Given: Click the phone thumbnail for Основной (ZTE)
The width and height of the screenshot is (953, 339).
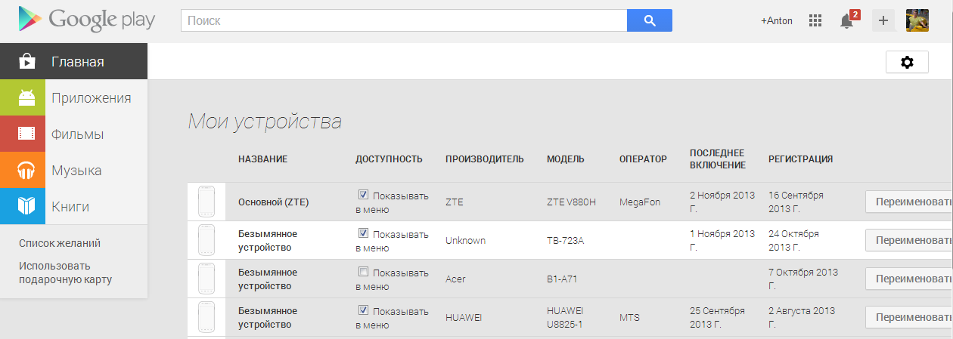Looking at the screenshot, I should (x=206, y=202).
